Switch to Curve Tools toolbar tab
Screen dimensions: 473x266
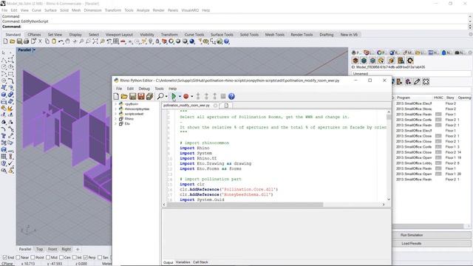[x=194, y=35]
